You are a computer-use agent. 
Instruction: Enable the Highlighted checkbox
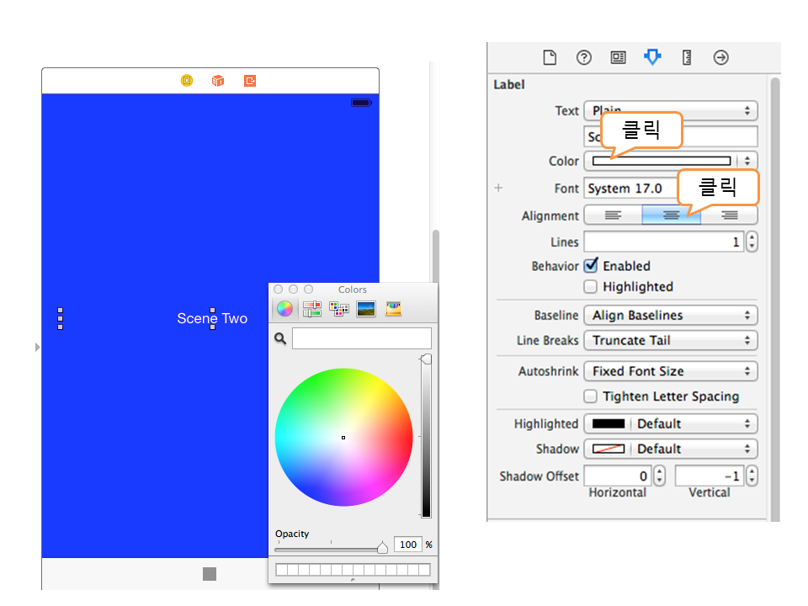point(591,287)
